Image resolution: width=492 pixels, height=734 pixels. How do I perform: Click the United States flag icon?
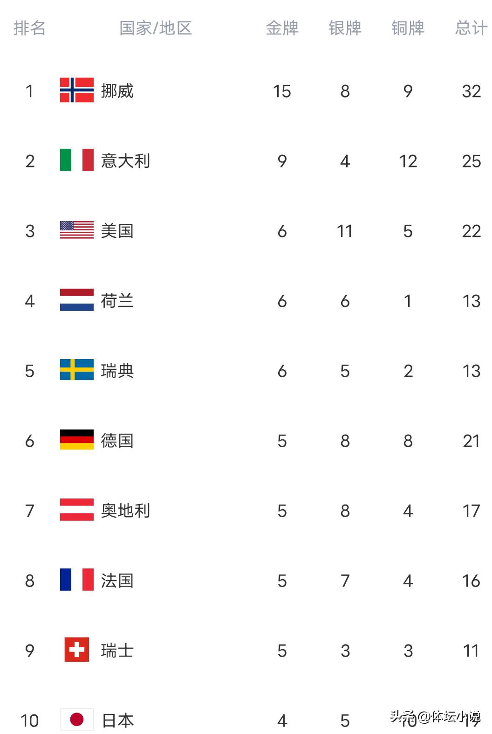[x=77, y=230]
